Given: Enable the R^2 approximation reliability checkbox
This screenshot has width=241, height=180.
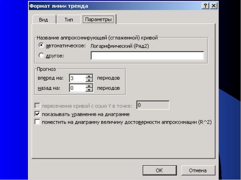Looking at the screenshot, I should click(x=37, y=122).
